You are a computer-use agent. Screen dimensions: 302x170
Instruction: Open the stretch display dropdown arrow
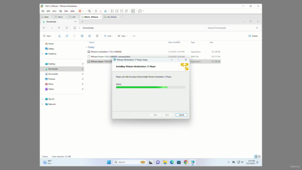tap(143, 11)
